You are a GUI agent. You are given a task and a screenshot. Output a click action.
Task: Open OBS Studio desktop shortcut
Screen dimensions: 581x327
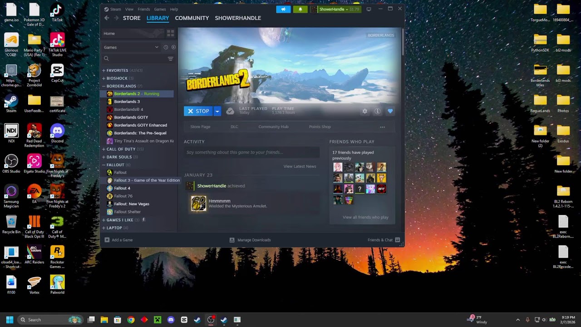11,163
